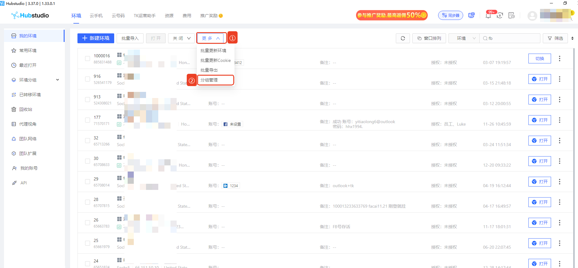Open the multi-window screen icon in header

471,15
